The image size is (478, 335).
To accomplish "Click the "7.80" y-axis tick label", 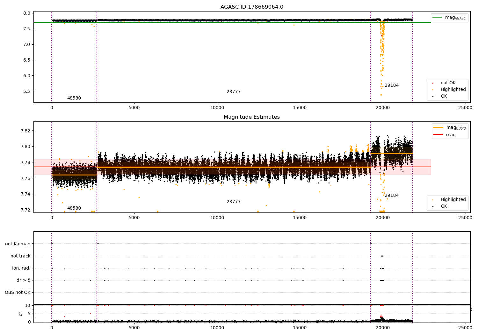I will (25, 147).
